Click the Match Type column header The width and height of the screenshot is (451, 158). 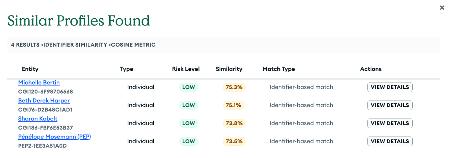coord(278,69)
